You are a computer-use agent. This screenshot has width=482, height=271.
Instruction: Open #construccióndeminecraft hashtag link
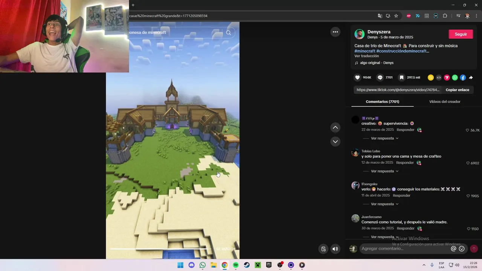tap(401, 51)
